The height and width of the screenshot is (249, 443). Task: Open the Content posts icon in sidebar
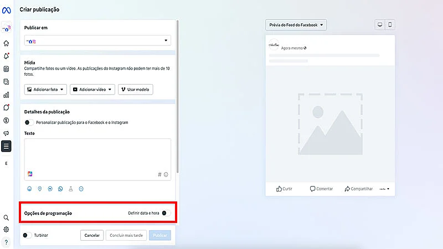pos(6,82)
